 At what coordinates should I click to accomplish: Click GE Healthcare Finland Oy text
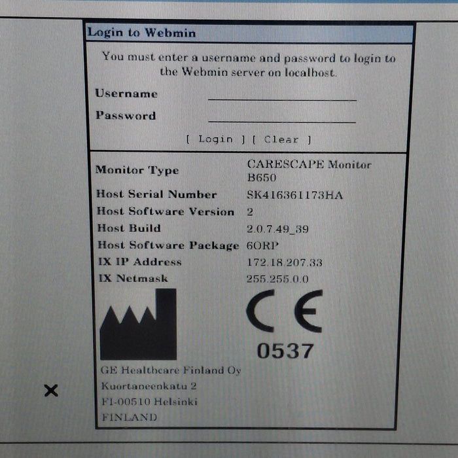171,371
